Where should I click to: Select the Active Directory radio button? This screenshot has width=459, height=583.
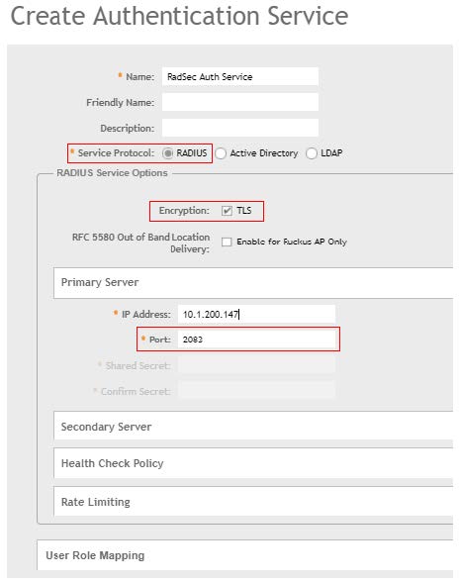click(x=221, y=153)
